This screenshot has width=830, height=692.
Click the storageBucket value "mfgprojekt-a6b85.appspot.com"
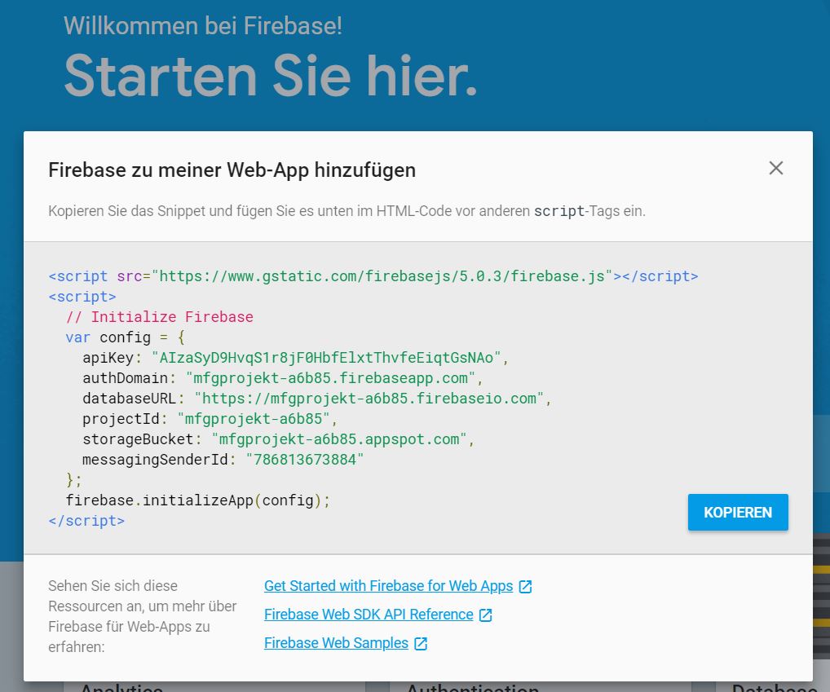pyautogui.click(x=339, y=439)
